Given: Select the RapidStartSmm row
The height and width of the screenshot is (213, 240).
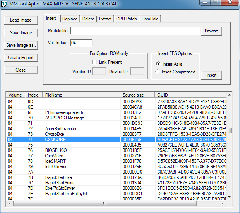Looking at the screenshot, I should (117, 183).
